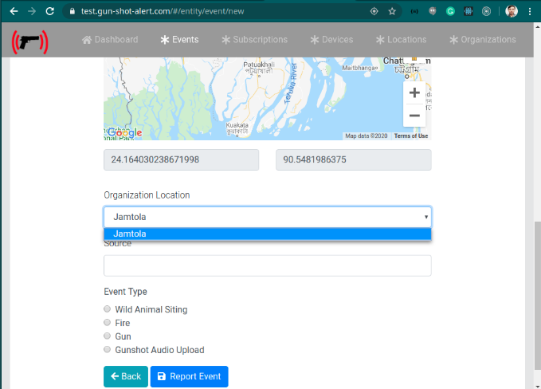Open Chrome three-dot menu
The width and height of the screenshot is (541, 389).
(530, 12)
